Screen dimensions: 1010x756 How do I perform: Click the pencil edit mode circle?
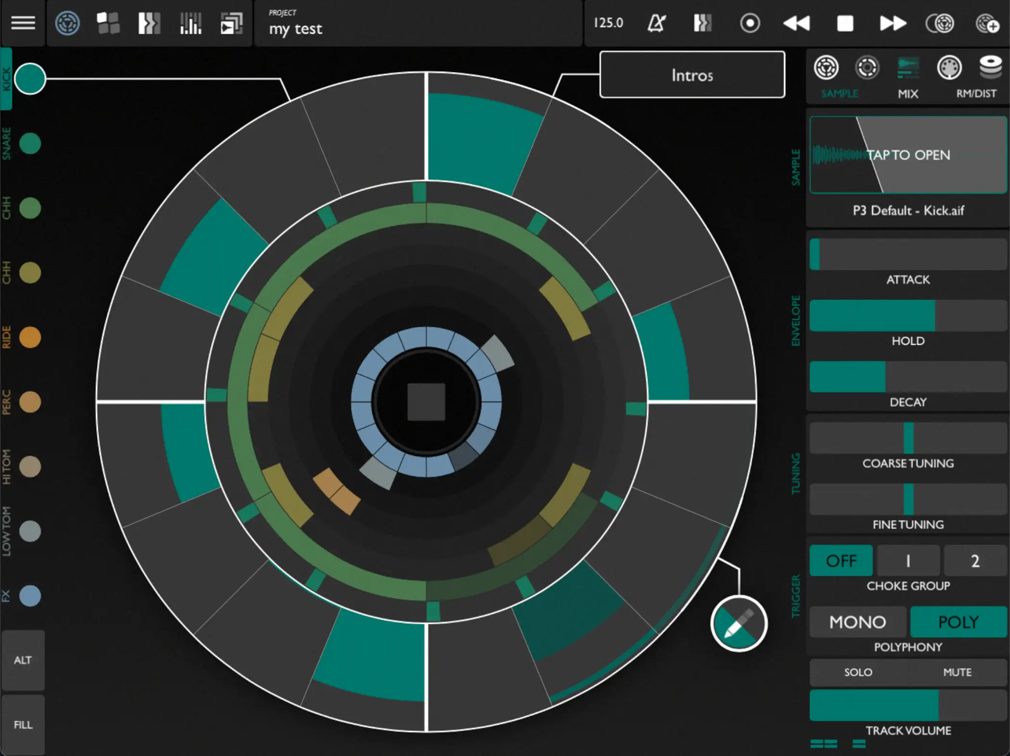739,623
